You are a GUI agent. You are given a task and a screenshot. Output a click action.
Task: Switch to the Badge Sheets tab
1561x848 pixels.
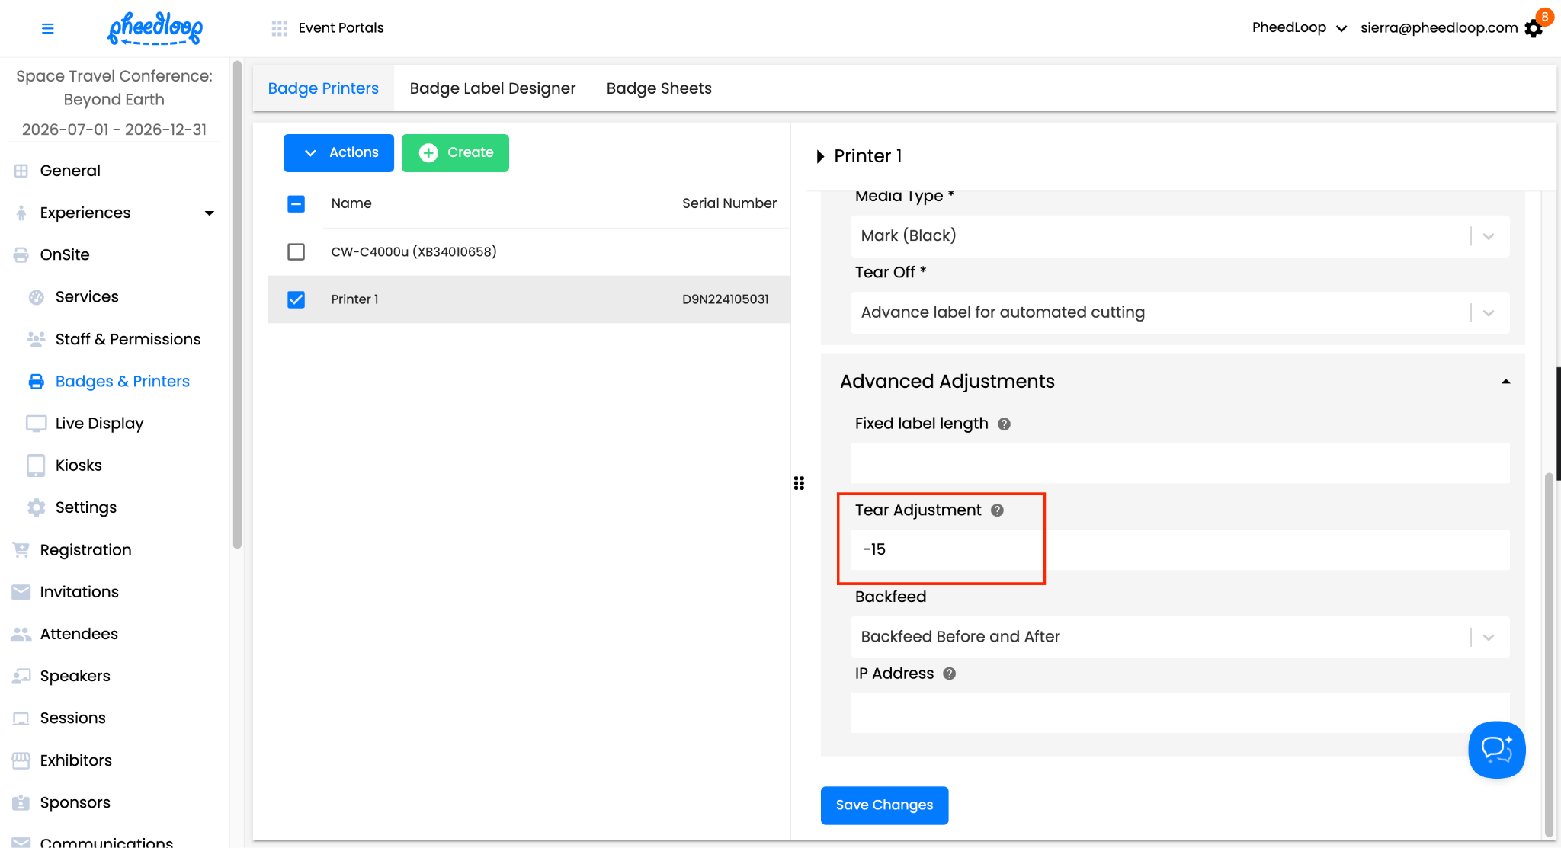pos(659,88)
